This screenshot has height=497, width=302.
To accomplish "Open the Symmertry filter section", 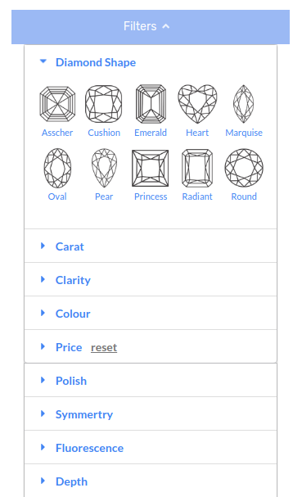I will click(151, 414).
